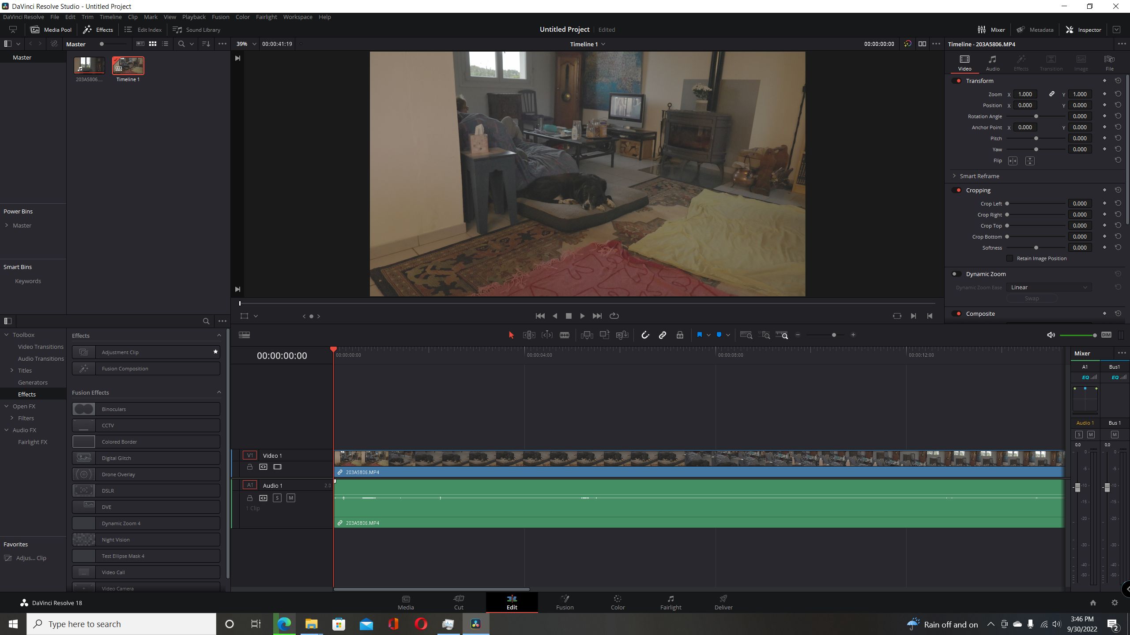Select Timeline 1 thumbnail in Media Pool
The width and height of the screenshot is (1130, 635).
point(128,66)
